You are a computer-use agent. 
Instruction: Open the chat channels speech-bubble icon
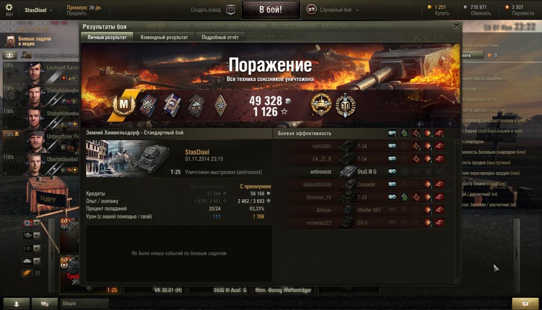pyautogui.click(x=45, y=304)
